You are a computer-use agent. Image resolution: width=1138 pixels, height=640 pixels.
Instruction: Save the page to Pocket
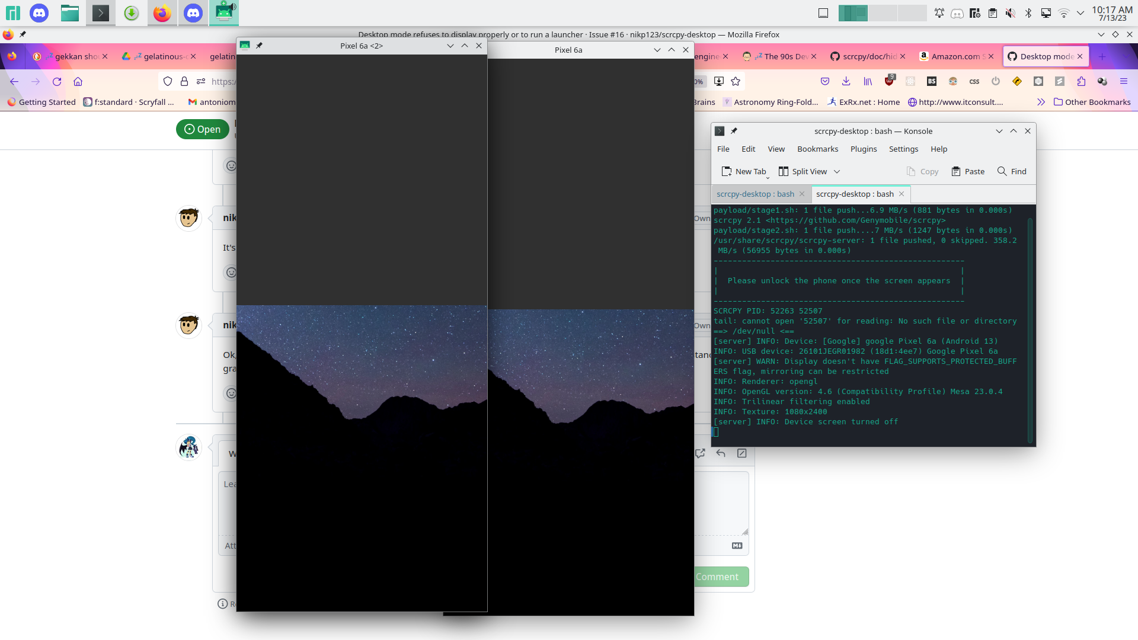(x=825, y=81)
